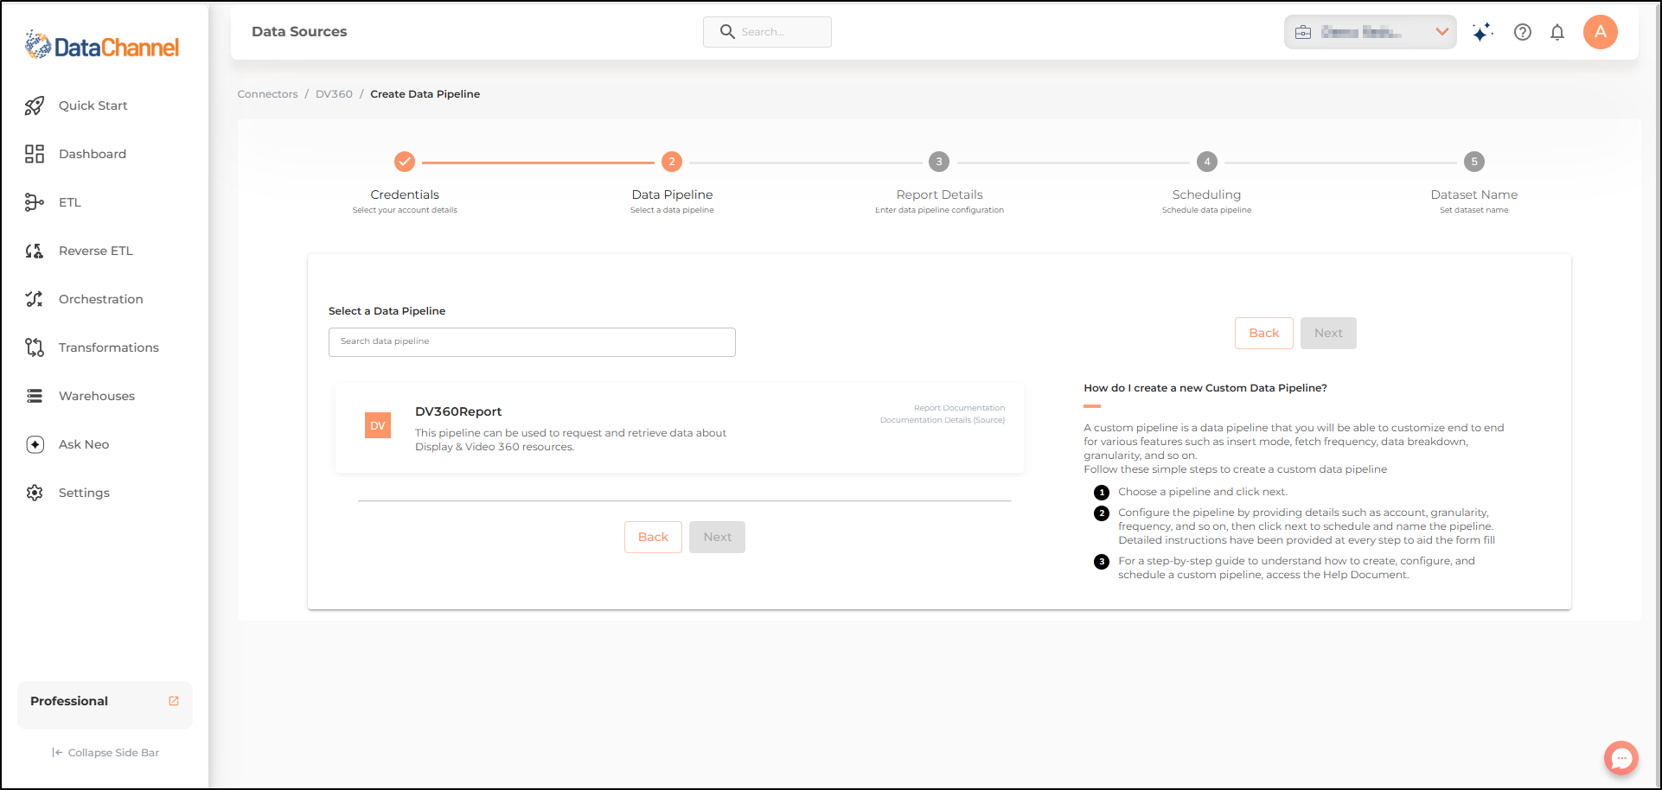Open the Dashboard grid icon
Viewport: 1662px width, 790px height.
click(35, 154)
